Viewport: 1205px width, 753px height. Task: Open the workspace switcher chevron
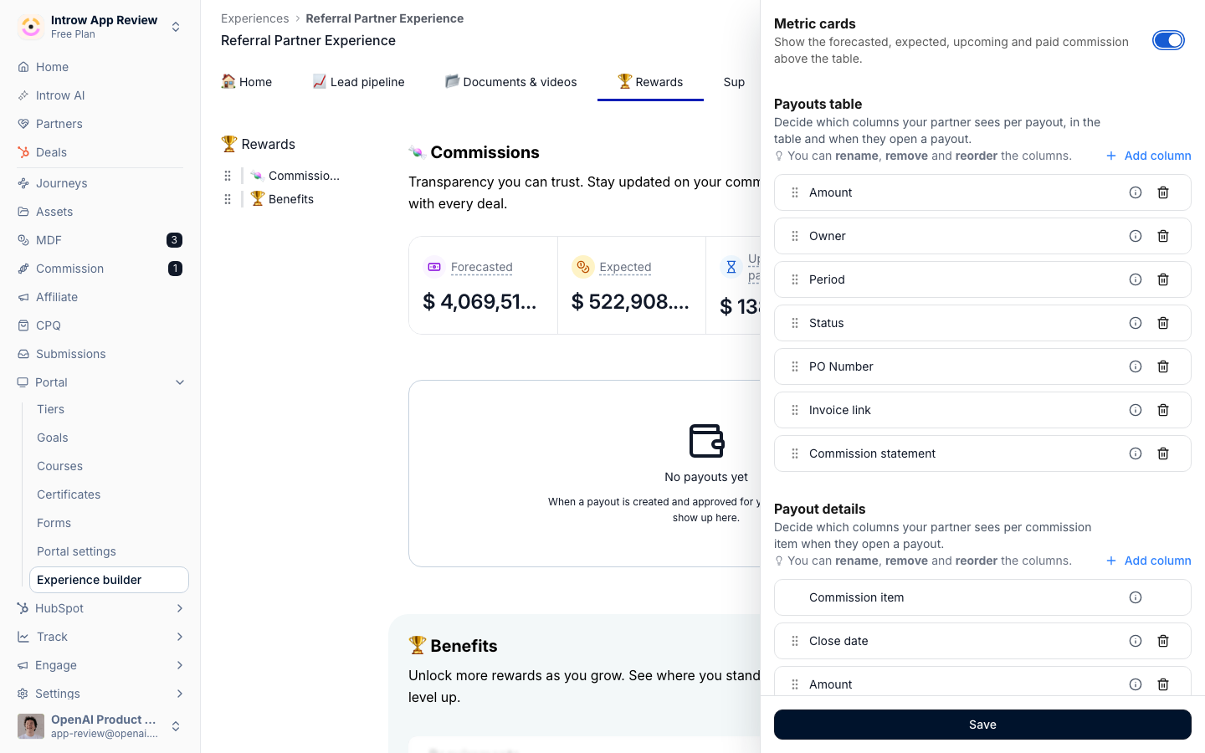[176, 27]
